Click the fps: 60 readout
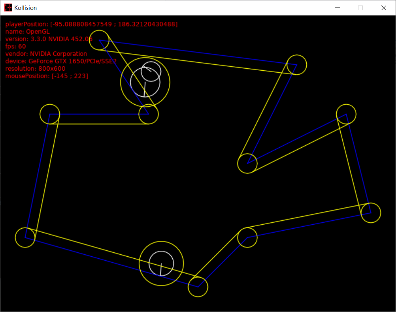The image size is (396, 312). (x=15, y=46)
